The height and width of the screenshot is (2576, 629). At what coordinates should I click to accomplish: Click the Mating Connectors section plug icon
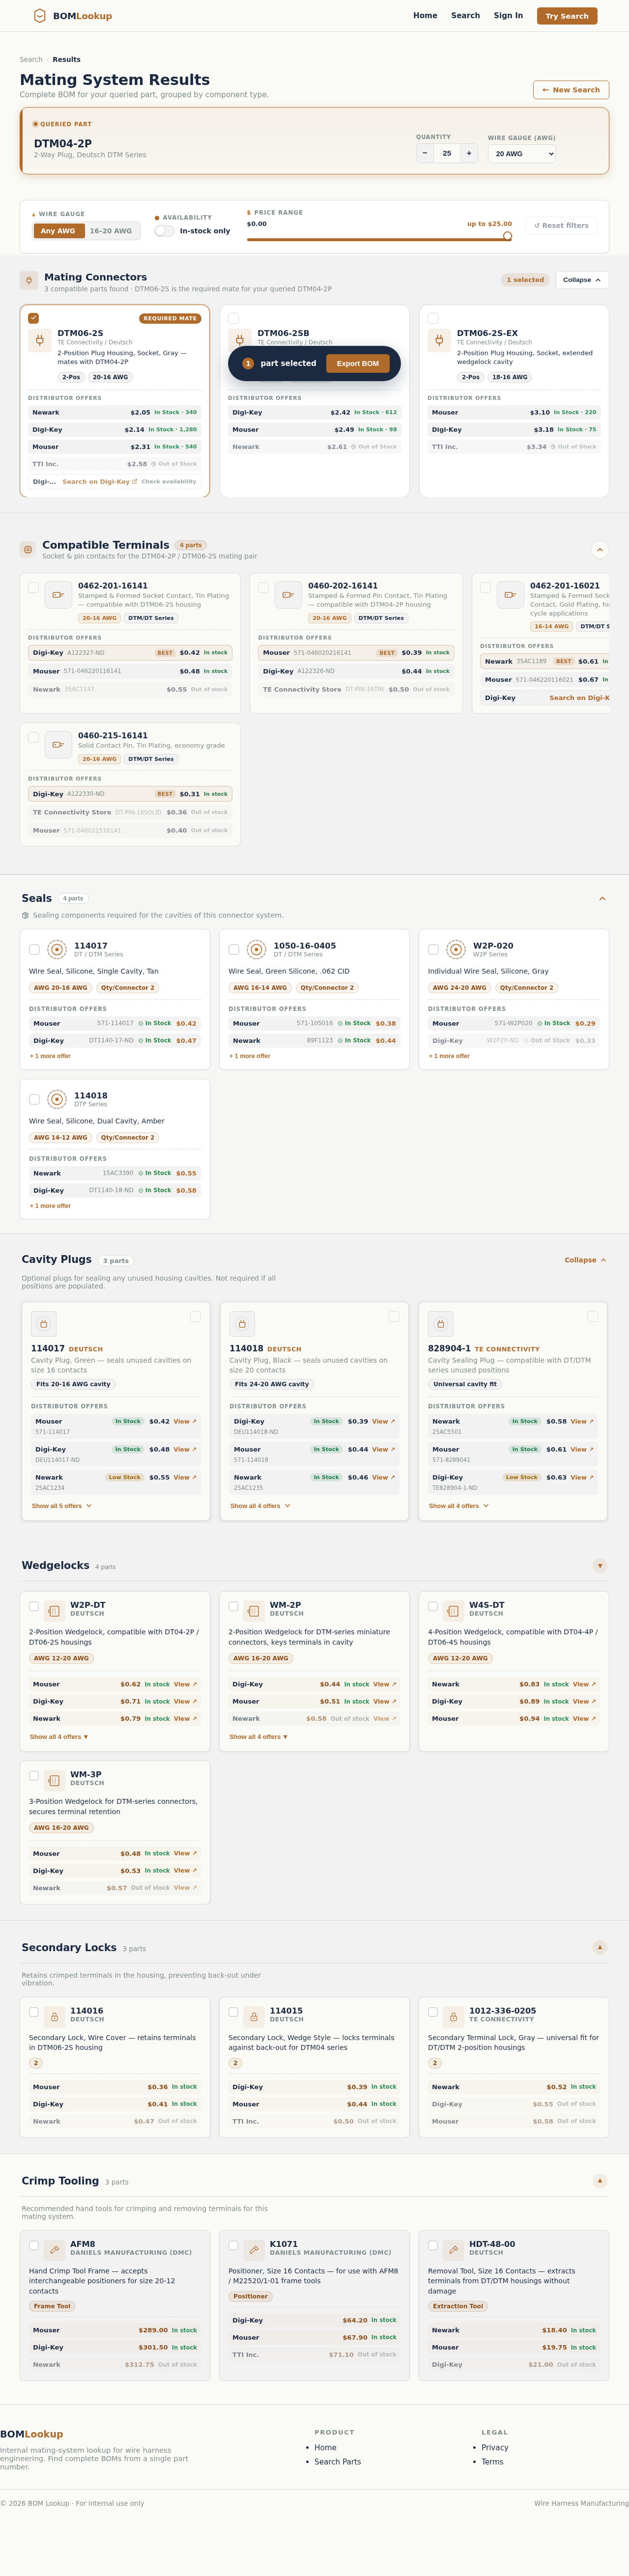click(29, 281)
